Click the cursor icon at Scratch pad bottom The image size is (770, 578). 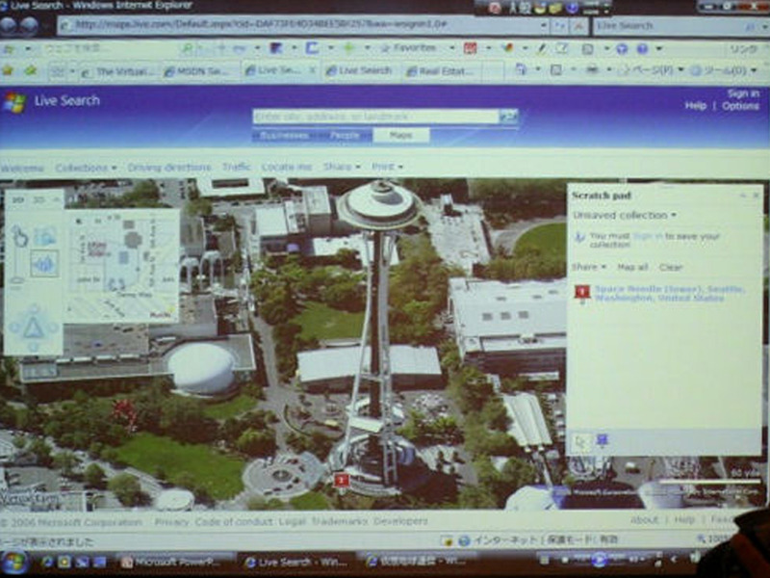coord(580,443)
